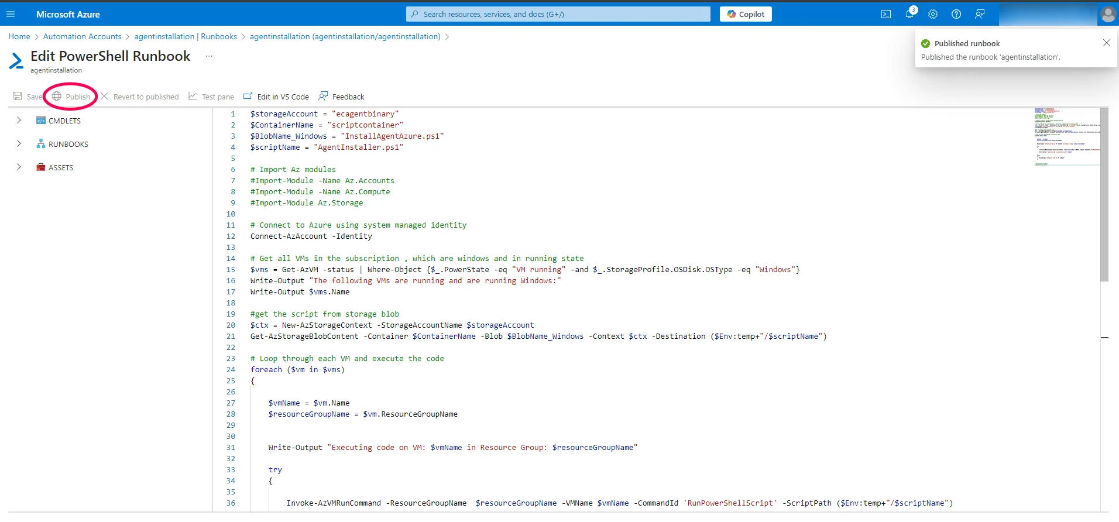
Task: Click the Feedback toolbar button
Action: 341,97
